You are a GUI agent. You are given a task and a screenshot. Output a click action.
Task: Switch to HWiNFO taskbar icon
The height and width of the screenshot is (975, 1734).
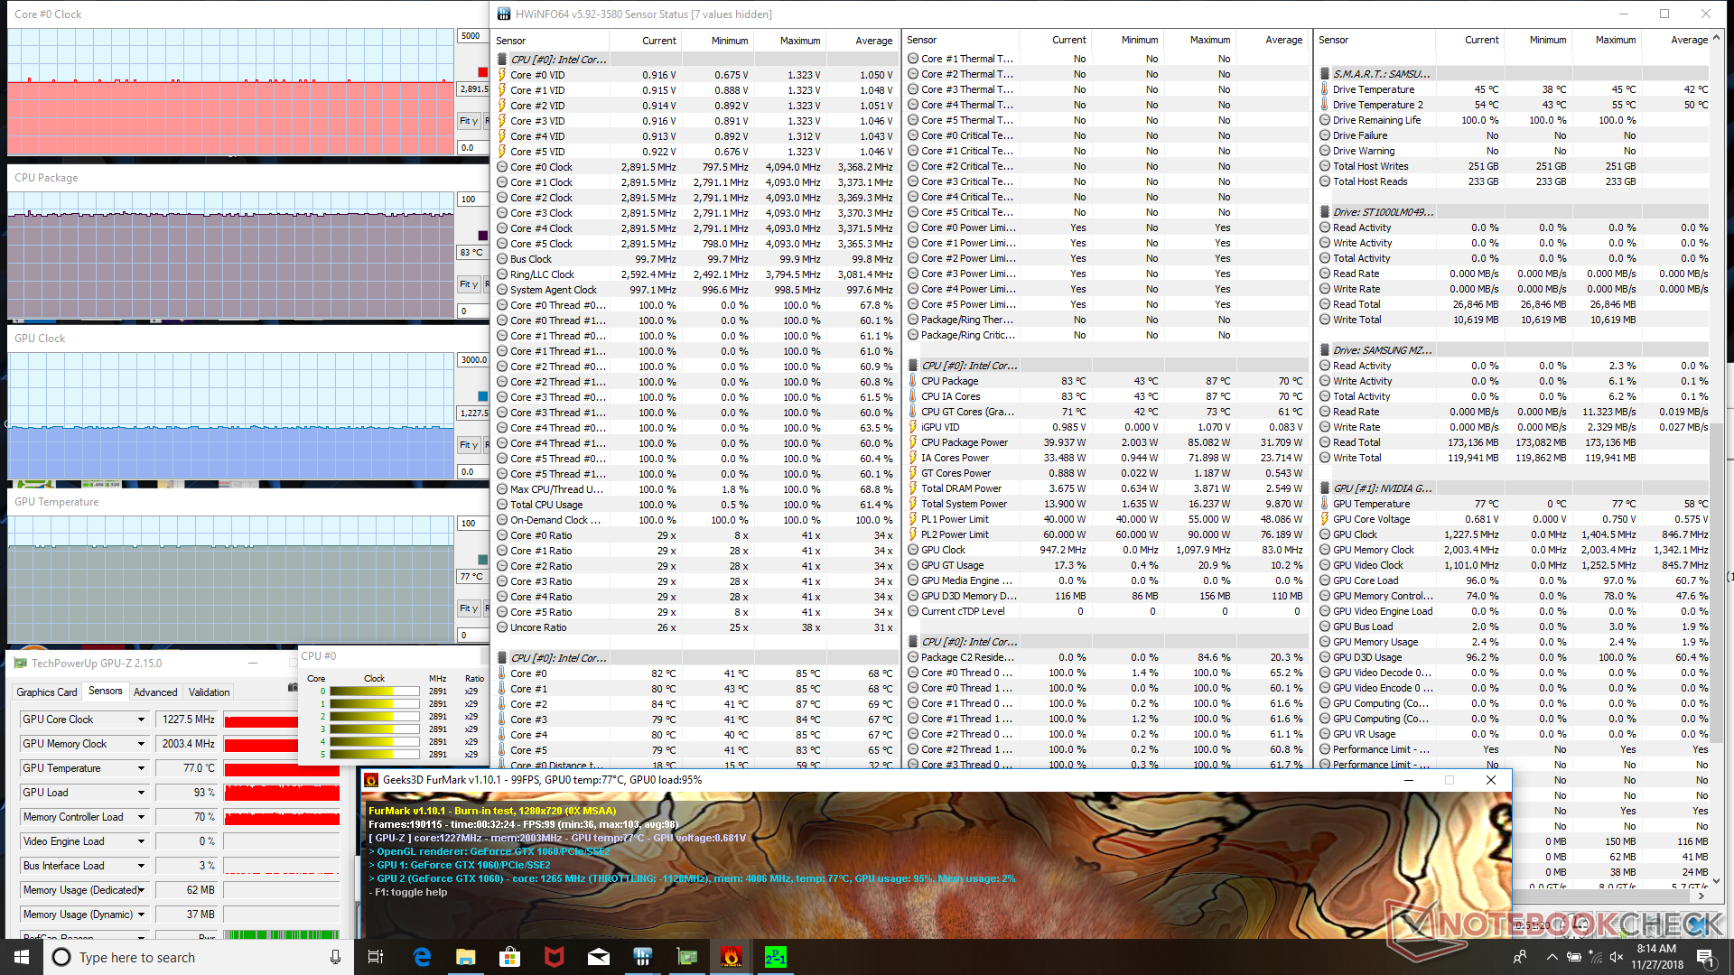(x=643, y=957)
